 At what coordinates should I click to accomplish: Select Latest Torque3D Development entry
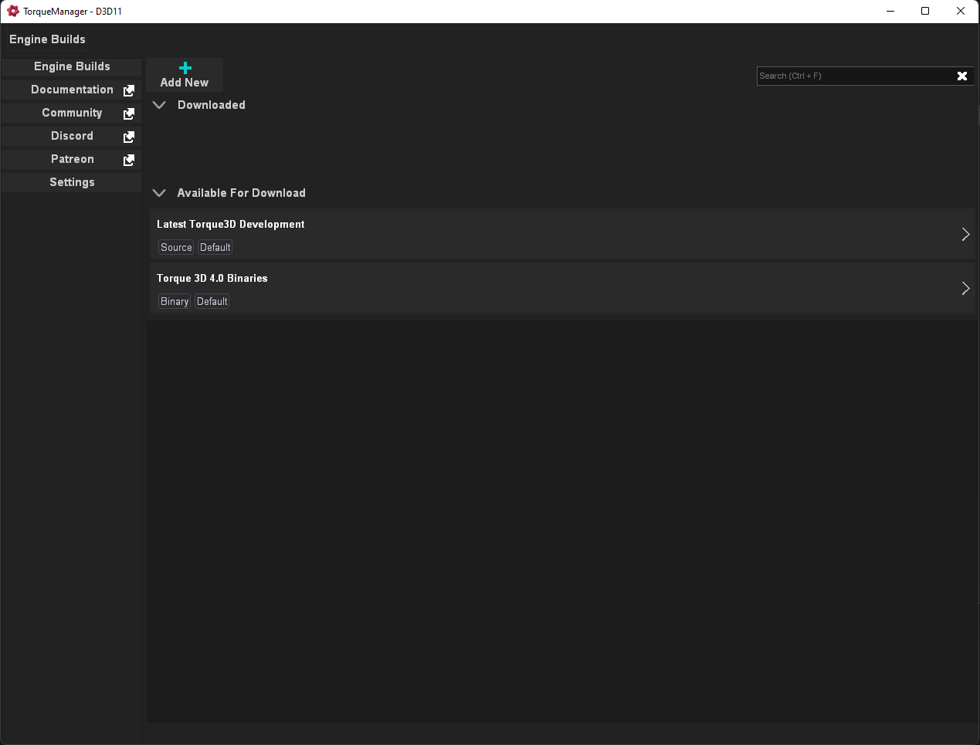563,234
